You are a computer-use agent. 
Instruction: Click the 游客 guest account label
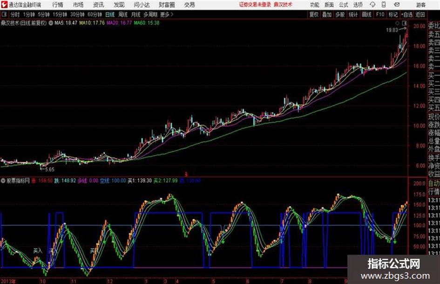(421, 5)
